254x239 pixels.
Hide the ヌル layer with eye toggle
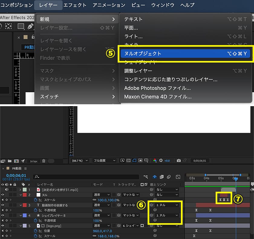3,195
